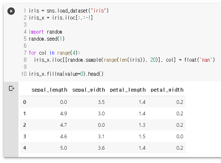The height and width of the screenshot is (163, 221).
Task: Select the petal_length column header
Action: click(128, 90)
